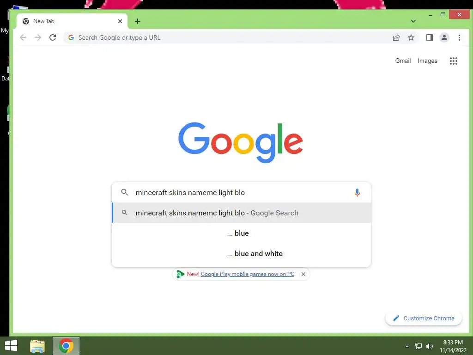
Task: Click Customize Chrome button
Action: [x=424, y=318]
